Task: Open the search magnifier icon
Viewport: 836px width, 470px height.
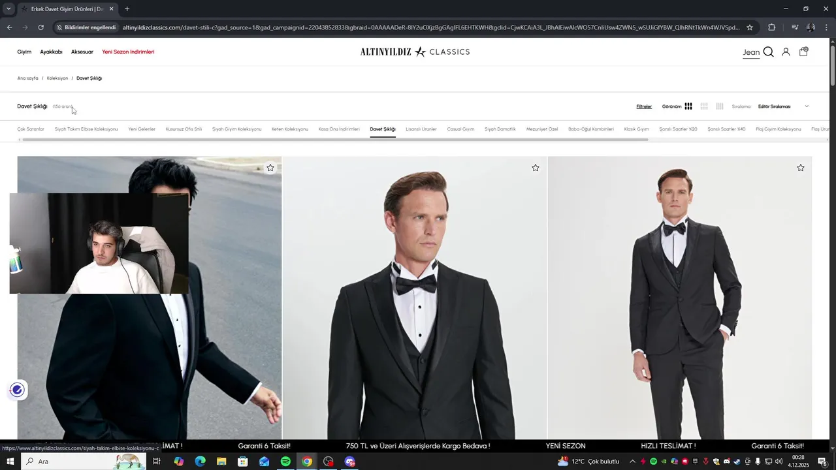Action: [x=768, y=52]
